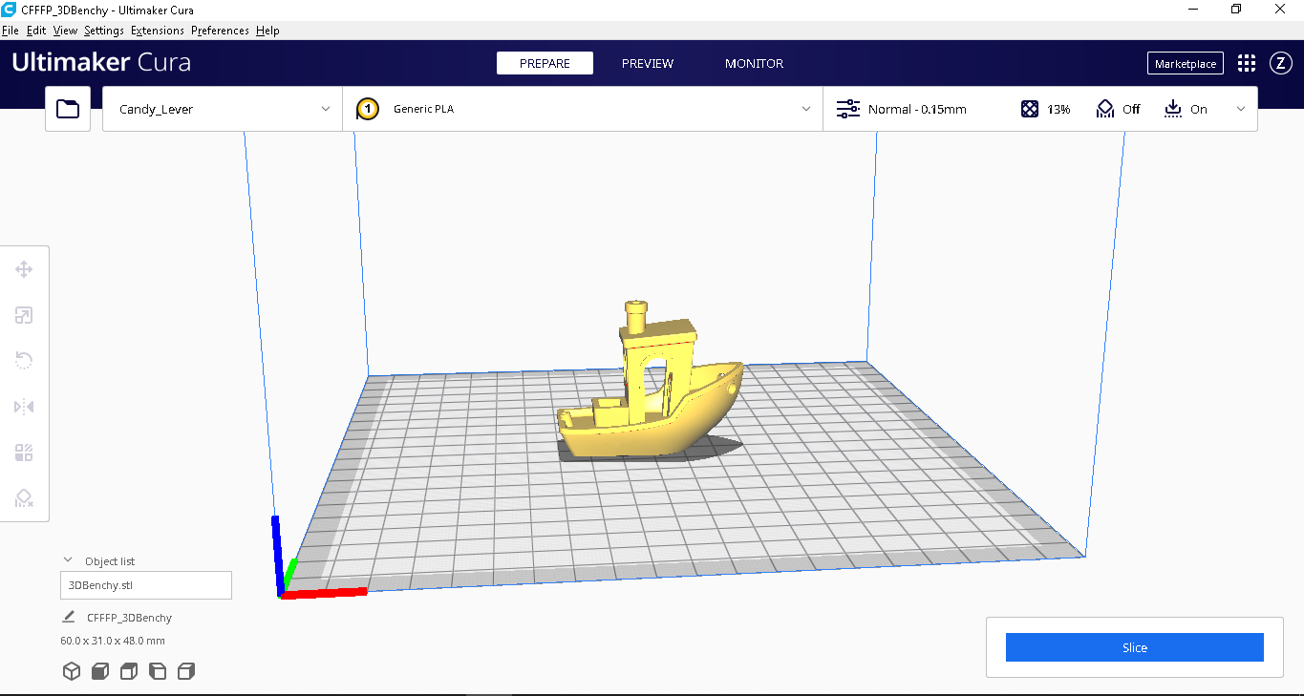Screen dimensions: 1304x696
Task: Open the Settings menu
Action: point(104,31)
